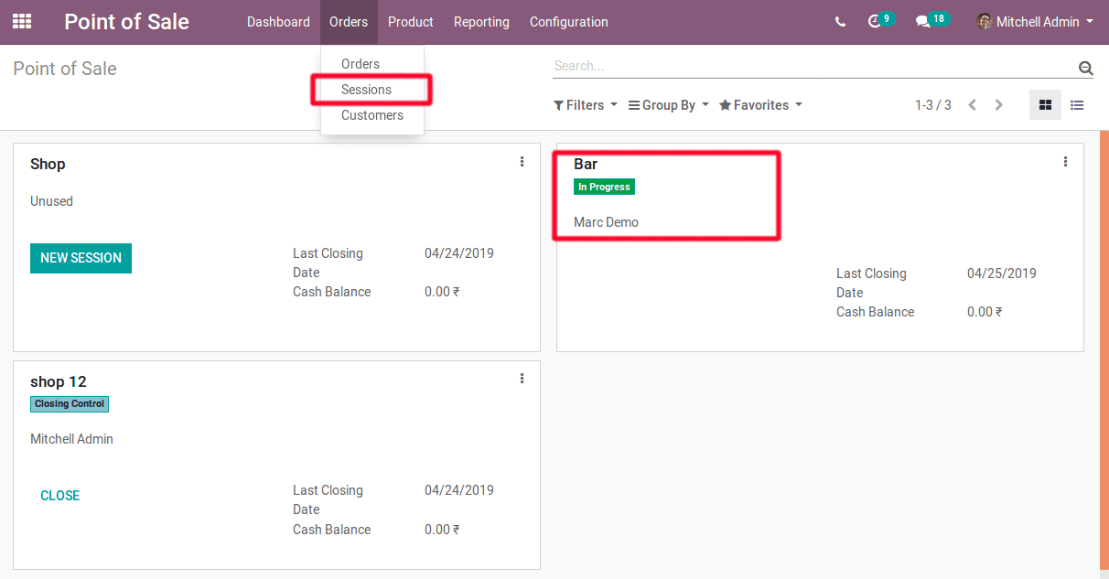This screenshot has height=579, width=1109.
Task: Open the Product menu
Action: point(411,22)
